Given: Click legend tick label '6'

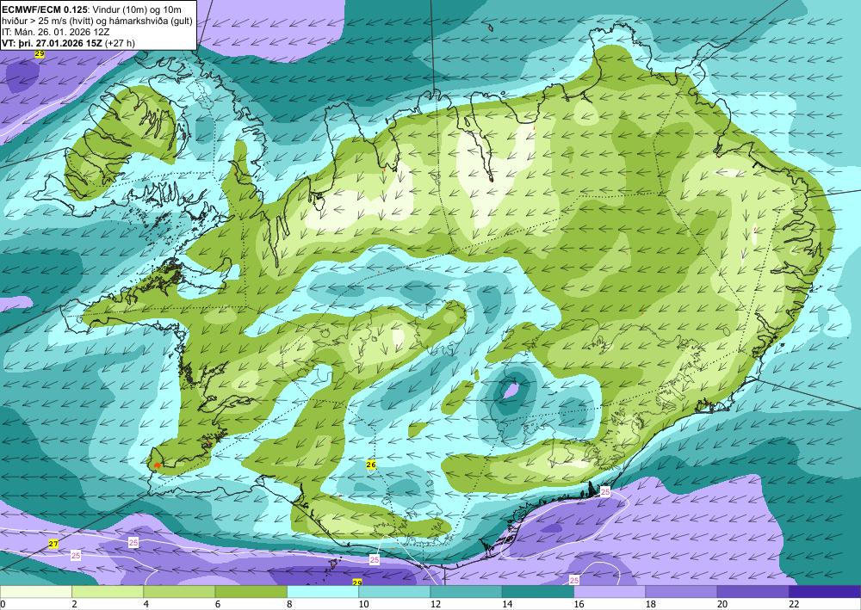Looking at the screenshot, I should [218, 604].
